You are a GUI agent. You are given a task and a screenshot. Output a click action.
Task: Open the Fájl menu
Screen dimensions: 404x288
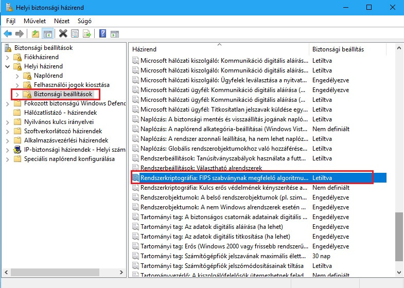(11, 21)
